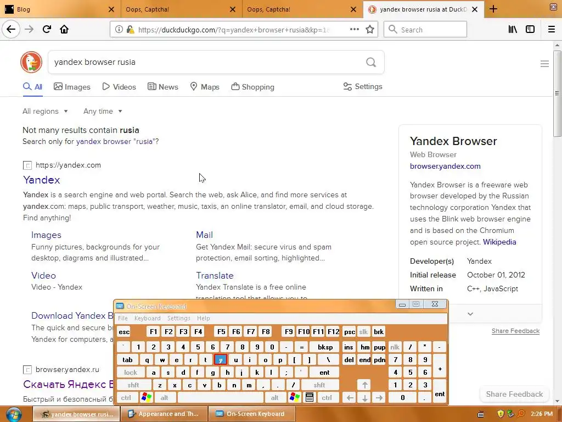Viewport: 562px width, 422px height.
Task: Toggle the left shft key on keyboard
Action: coord(133,385)
